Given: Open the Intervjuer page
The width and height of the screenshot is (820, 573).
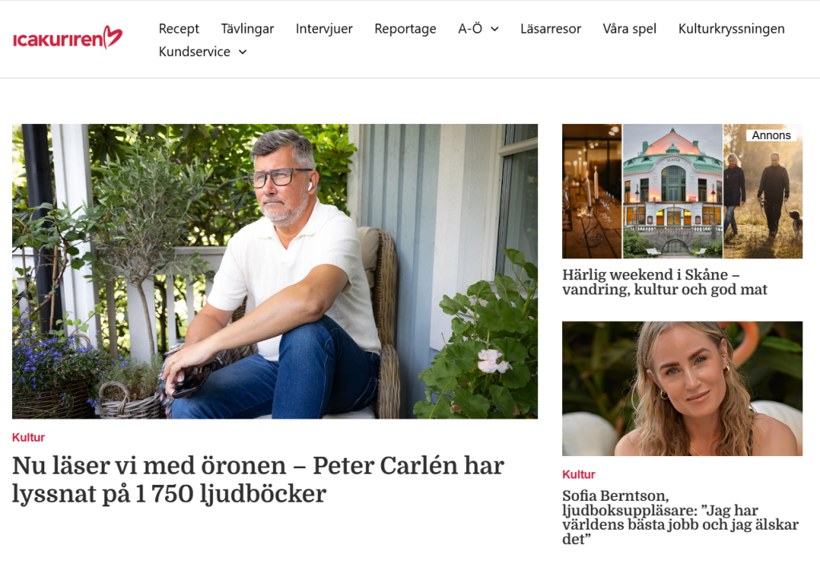Looking at the screenshot, I should pyautogui.click(x=324, y=29).
